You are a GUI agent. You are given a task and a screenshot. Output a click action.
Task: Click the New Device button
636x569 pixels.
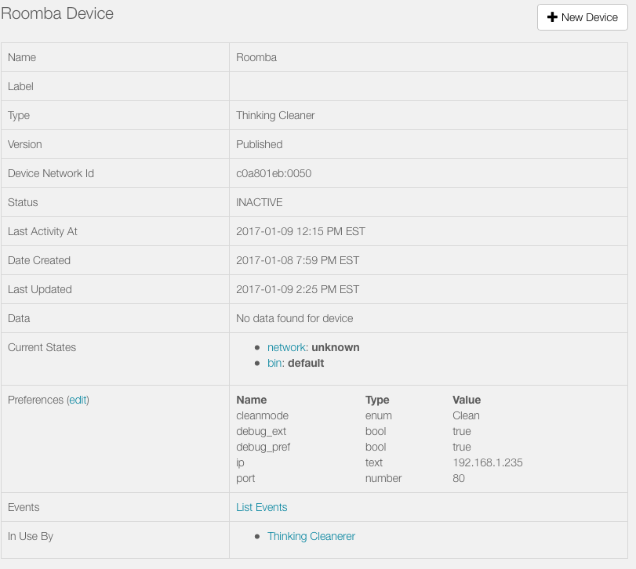[583, 17]
